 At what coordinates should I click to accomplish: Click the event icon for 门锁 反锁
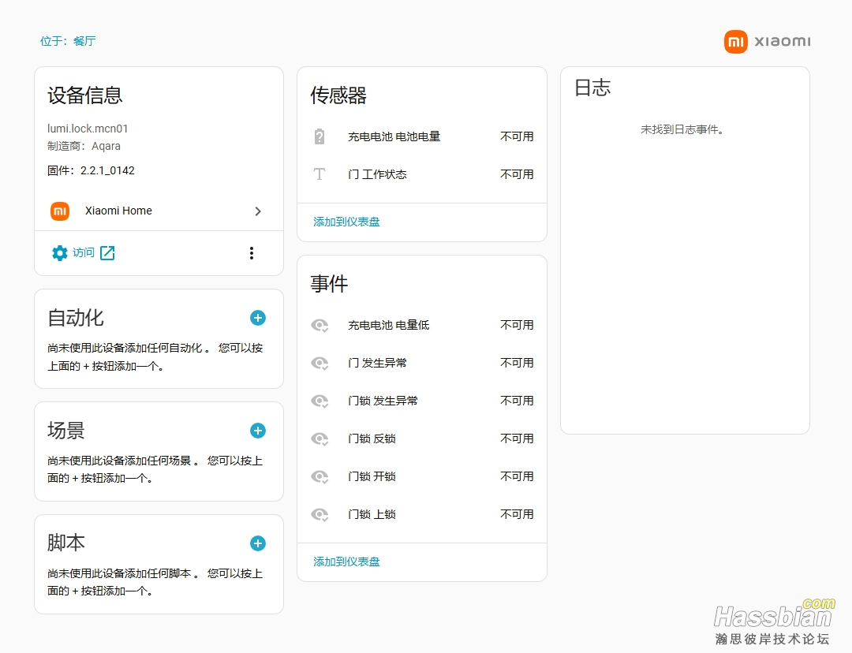tap(319, 438)
